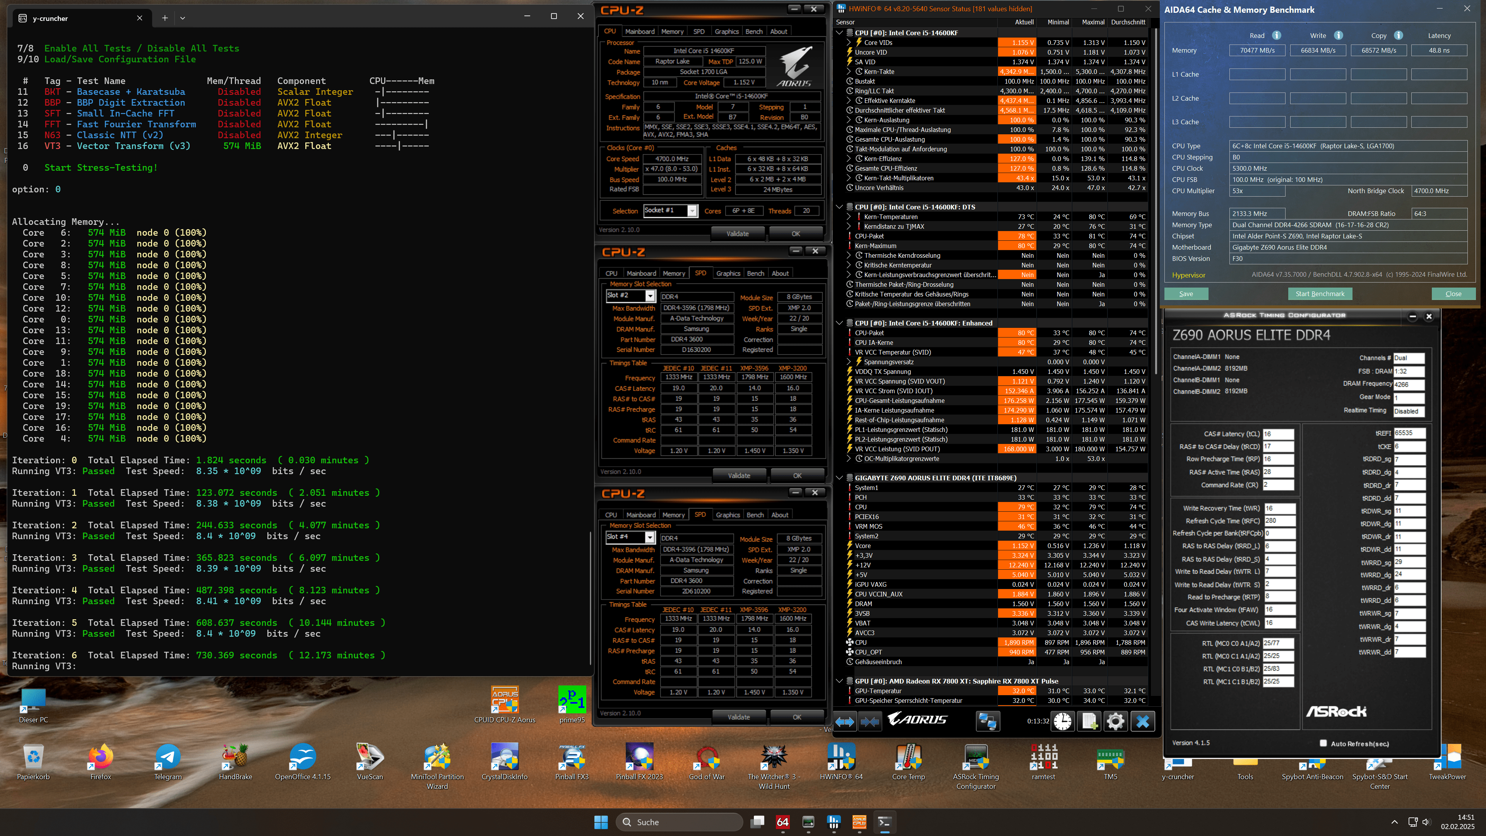The image size is (1486, 836).
Task: Enable Auto Refresh checkbox in Timing Configurator
Action: pyautogui.click(x=1323, y=743)
